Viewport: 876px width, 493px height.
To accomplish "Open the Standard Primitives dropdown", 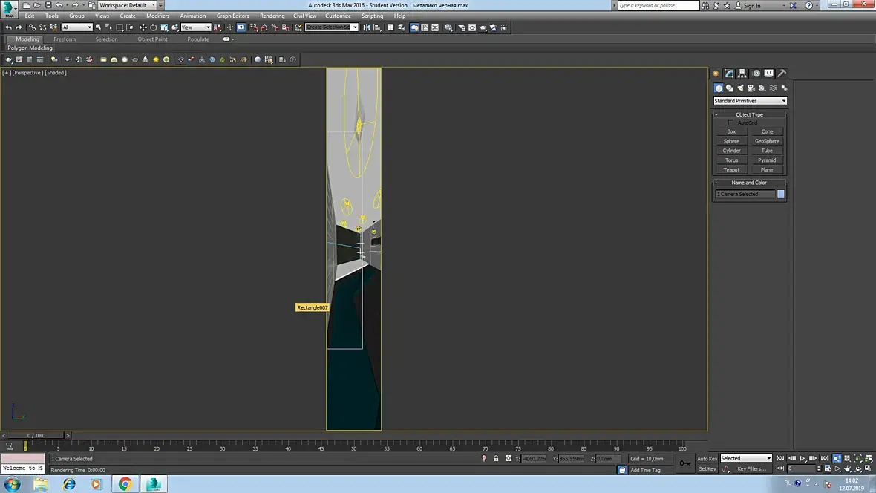I will point(750,101).
